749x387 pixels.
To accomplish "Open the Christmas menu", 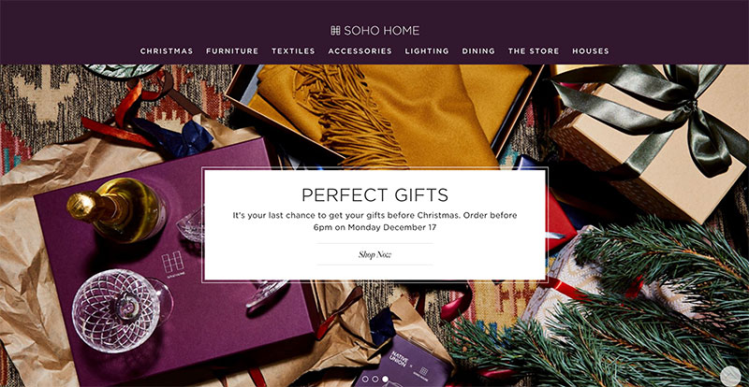I will point(167,51).
